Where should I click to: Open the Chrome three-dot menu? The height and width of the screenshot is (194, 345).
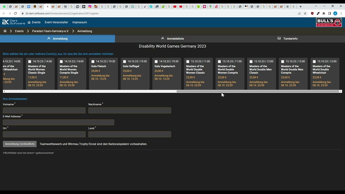[341, 13]
